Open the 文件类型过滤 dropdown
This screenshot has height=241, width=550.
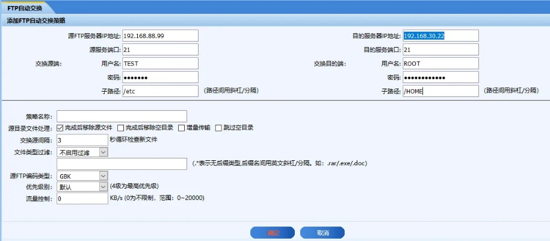click(x=82, y=152)
